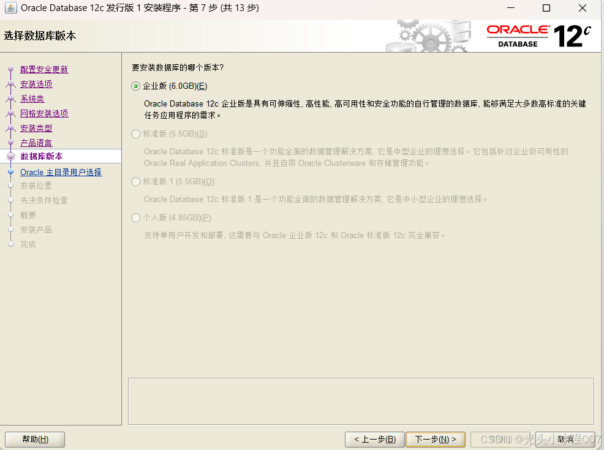Image resolution: width=604 pixels, height=450 pixels.
Task: Click the 数据库版本 step marker dot
Action: pos(10,156)
